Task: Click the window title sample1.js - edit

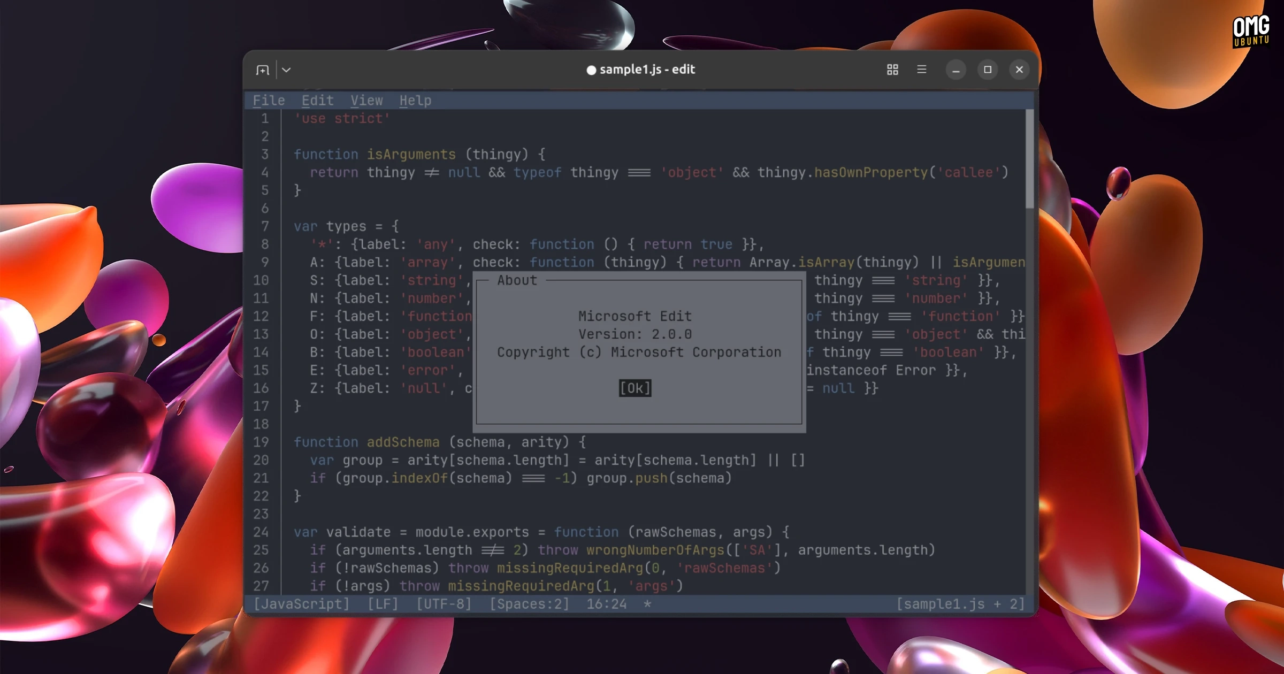Action: point(647,70)
